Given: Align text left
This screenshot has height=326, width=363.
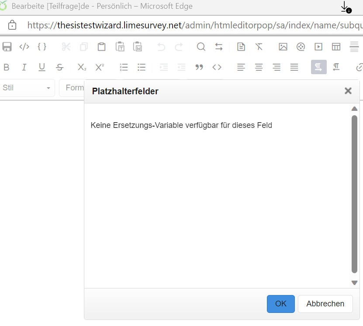Looking at the screenshot, I should pos(241,67).
